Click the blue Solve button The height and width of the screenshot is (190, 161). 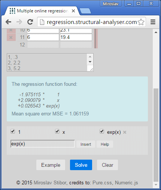coord(81,165)
